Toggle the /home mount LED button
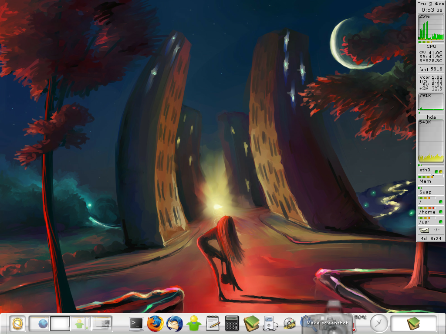Screen dimensions: 446x334 (441, 212)
